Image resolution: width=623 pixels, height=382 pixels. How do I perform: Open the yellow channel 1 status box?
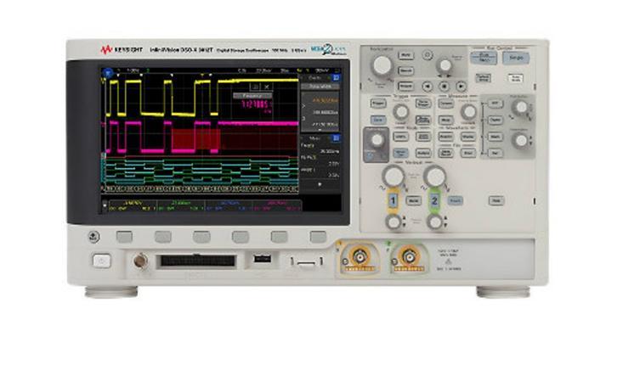133,205
